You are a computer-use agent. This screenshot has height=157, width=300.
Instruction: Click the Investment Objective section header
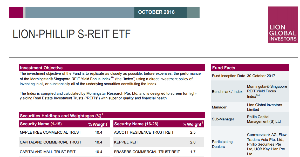coord(42,68)
